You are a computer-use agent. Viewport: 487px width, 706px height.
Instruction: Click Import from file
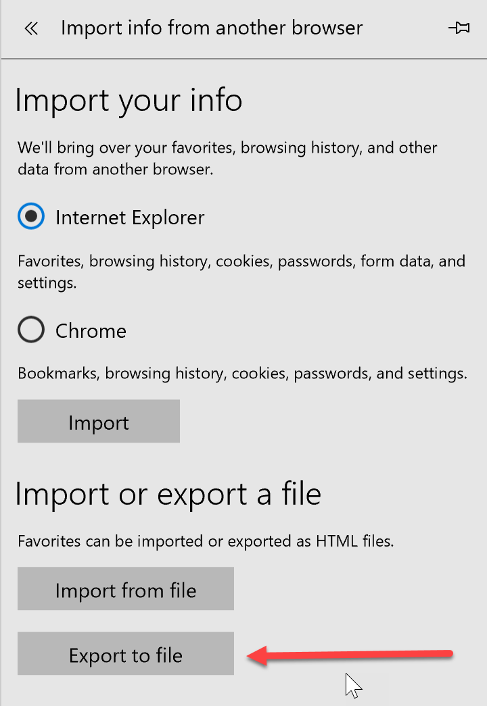coord(125,588)
